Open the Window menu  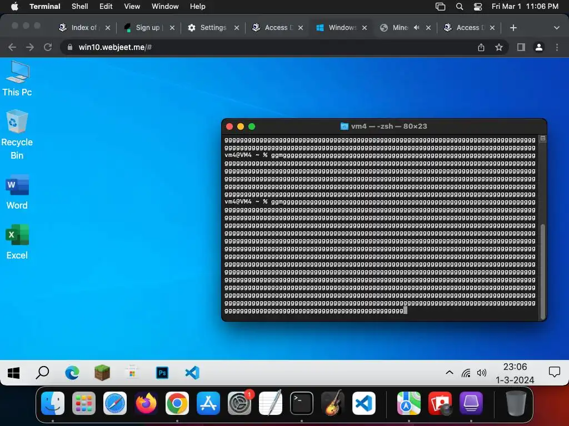[165, 7]
